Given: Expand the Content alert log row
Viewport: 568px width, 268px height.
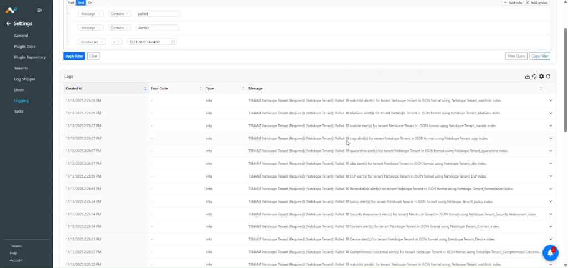Looking at the screenshot, I should point(551,226).
